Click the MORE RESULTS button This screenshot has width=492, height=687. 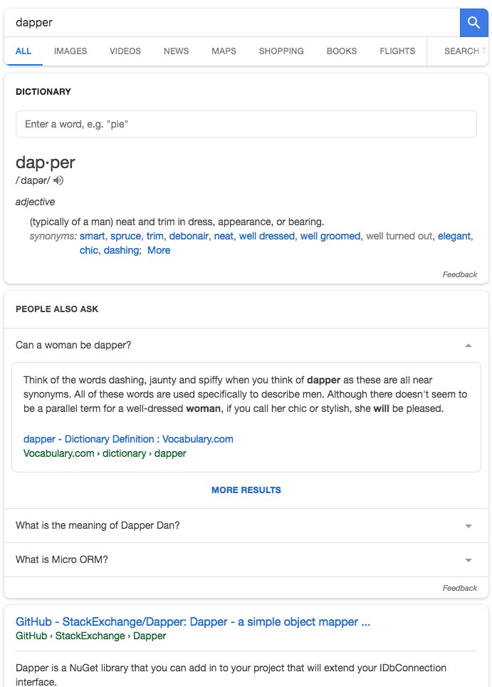[246, 490]
